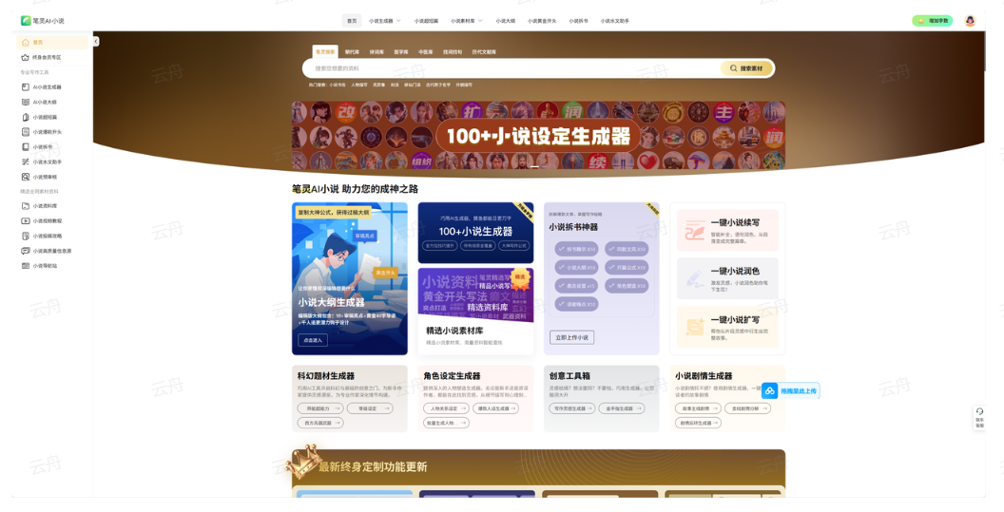Screen dimensions: 1004x512
Task: Focus the 搜索您想要的资料 search field
Action: coord(512,68)
